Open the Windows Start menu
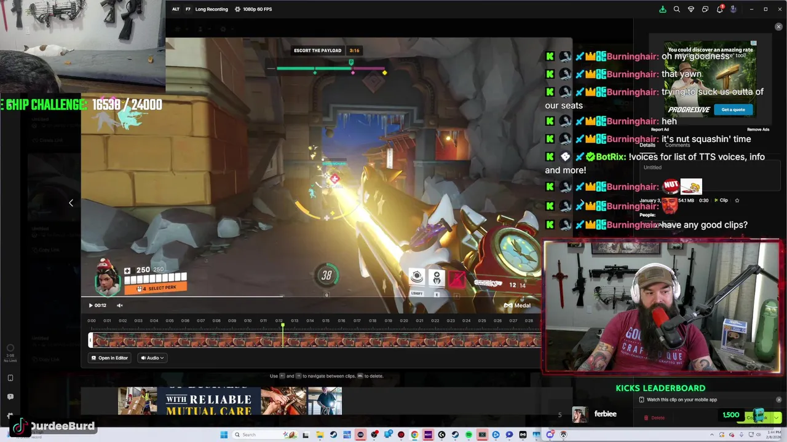The height and width of the screenshot is (442, 787). tap(224, 435)
